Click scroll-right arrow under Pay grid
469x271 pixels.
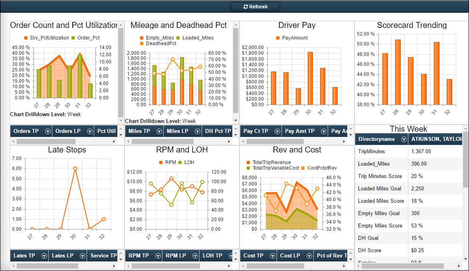(344, 141)
